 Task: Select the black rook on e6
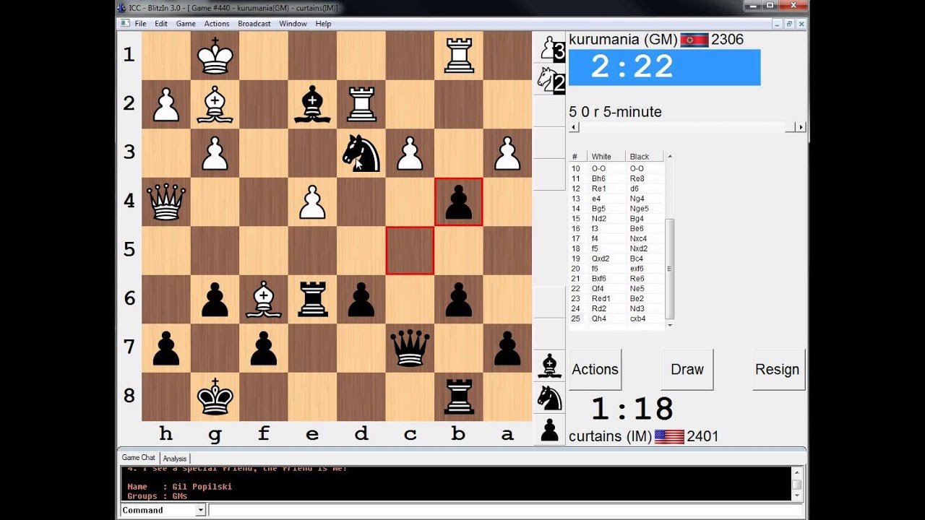point(313,299)
